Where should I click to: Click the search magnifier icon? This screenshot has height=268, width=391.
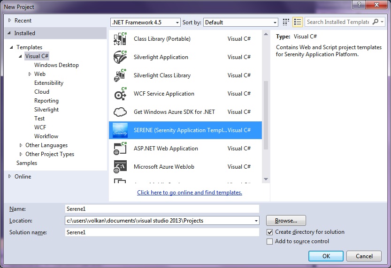(x=375, y=22)
